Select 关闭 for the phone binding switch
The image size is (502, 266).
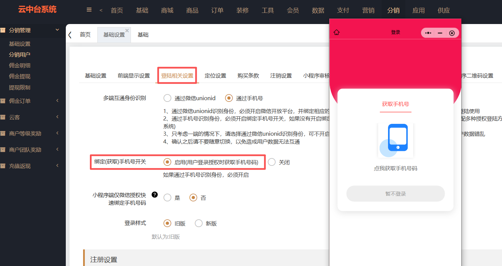coord(272,162)
